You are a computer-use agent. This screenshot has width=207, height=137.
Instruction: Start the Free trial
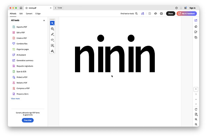tap(28, 120)
